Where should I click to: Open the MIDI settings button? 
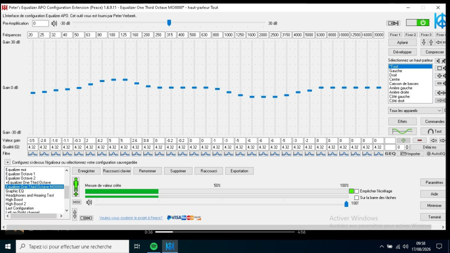pyautogui.click(x=76, y=202)
